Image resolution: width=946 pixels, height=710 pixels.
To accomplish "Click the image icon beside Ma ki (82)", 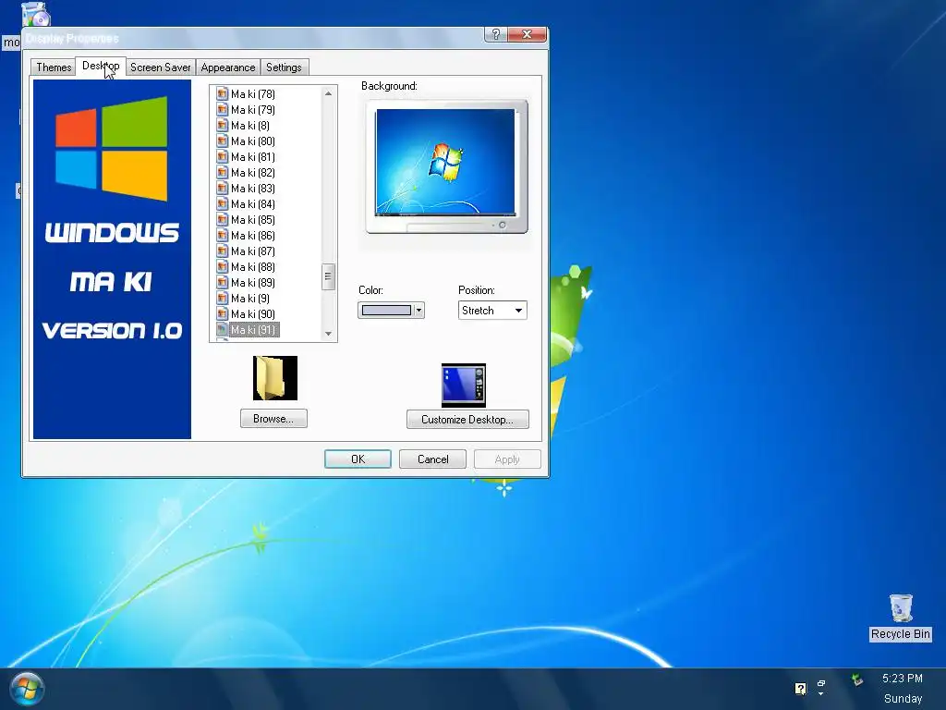I will coord(222,173).
